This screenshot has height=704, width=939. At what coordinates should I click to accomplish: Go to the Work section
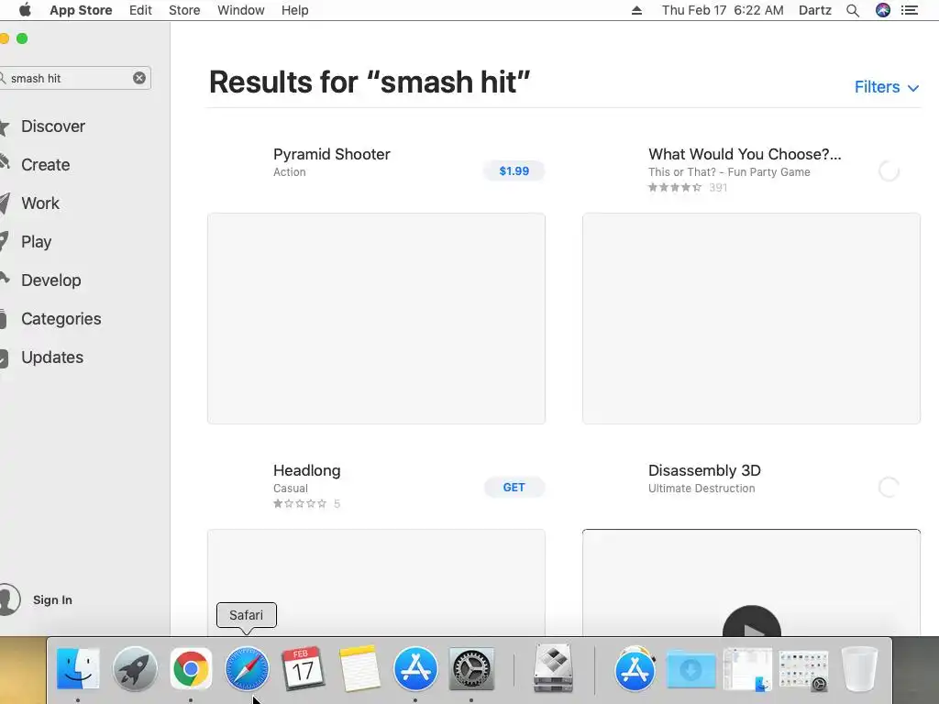tap(40, 203)
